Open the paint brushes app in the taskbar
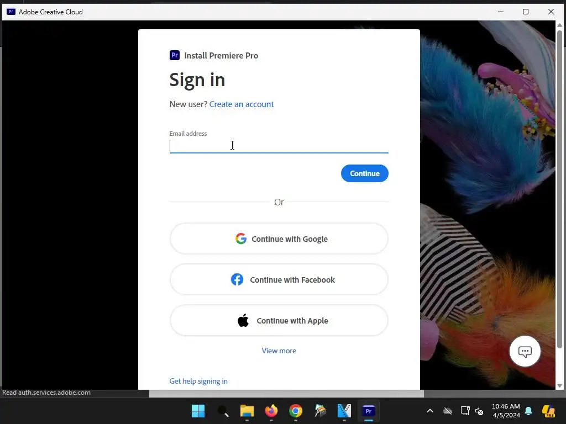Image resolution: width=566 pixels, height=424 pixels. [320, 411]
